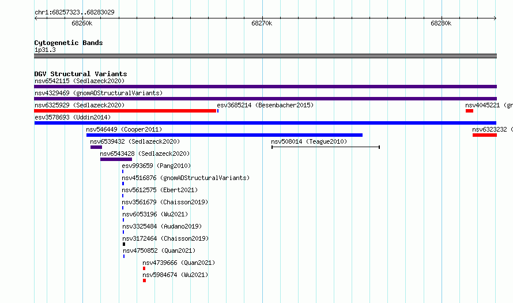The image size is (513, 303).
Task: Select the nsv4329469 purple variant bar
Action: point(265,99)
